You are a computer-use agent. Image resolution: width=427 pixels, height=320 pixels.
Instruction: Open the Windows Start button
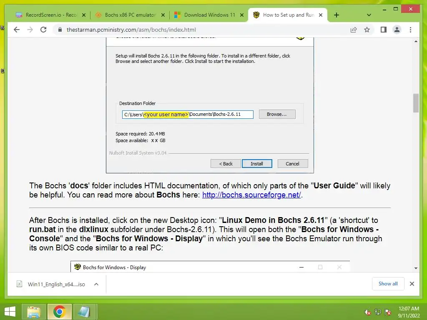tap(10, 312)
